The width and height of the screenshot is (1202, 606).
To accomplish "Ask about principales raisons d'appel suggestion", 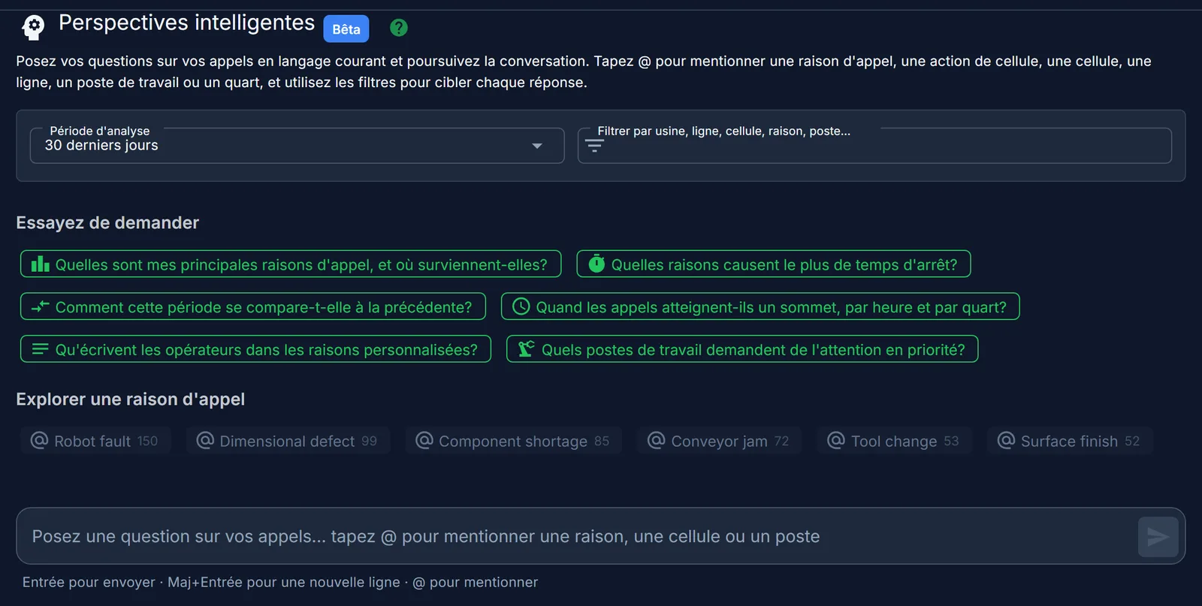I will pyautogui.click(x=291, y=264).
